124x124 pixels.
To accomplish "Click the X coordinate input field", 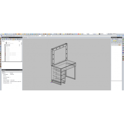I will tap(39, 36).
